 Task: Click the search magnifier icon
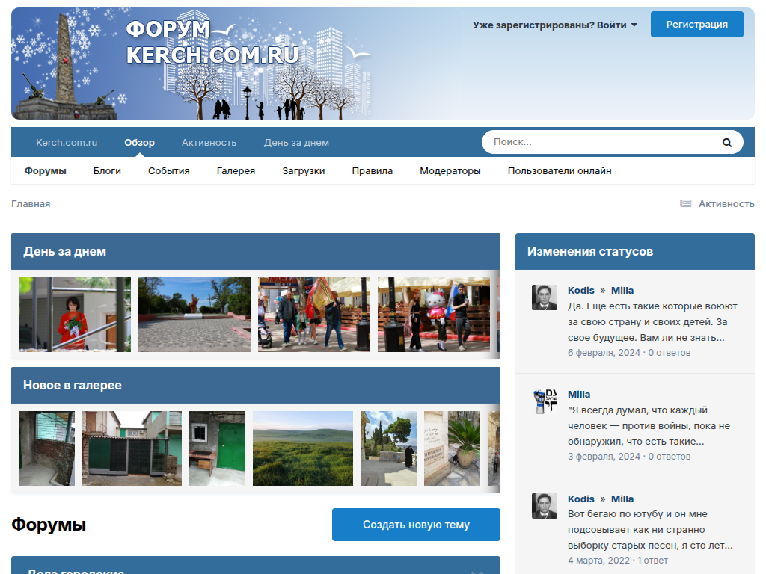[x=726, y=142]
